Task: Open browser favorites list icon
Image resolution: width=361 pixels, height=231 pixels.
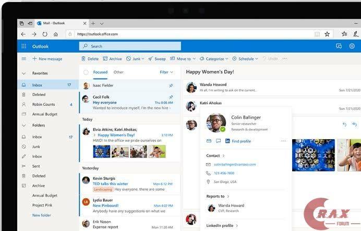Action: click(x=344, y=34)
